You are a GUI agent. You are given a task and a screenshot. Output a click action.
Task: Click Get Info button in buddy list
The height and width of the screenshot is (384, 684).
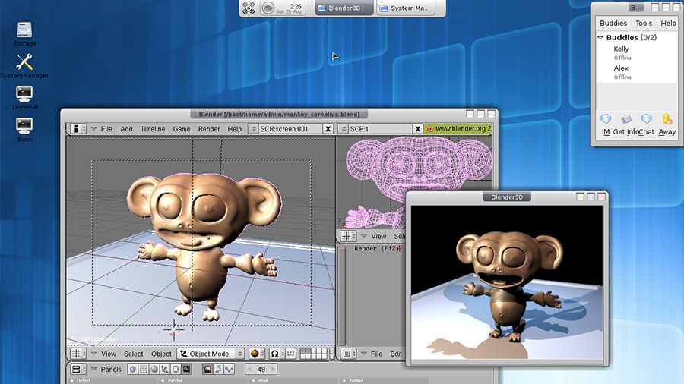[x=625, y=124]
